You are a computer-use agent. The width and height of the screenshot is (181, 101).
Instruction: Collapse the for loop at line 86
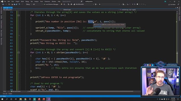19,52
